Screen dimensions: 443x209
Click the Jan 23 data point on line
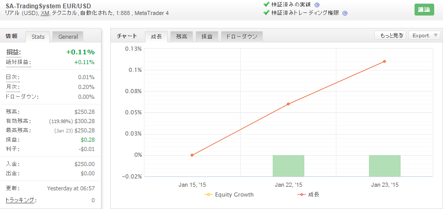coord(385,61)
